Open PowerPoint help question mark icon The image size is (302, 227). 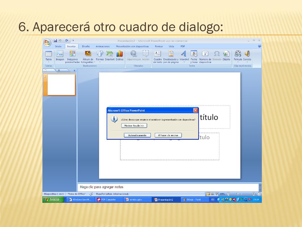(x=259, y=46)
